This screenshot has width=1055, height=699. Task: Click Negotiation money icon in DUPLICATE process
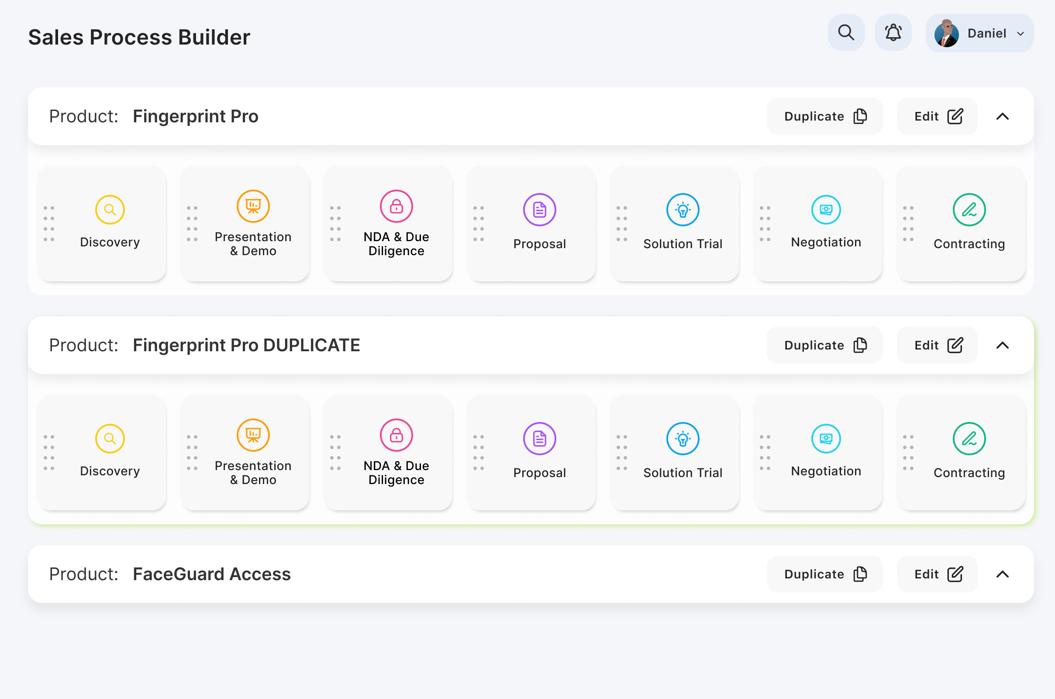click(826, 439)
